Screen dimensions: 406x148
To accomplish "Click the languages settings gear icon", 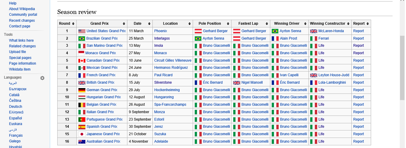I will [x=42, y=78].
